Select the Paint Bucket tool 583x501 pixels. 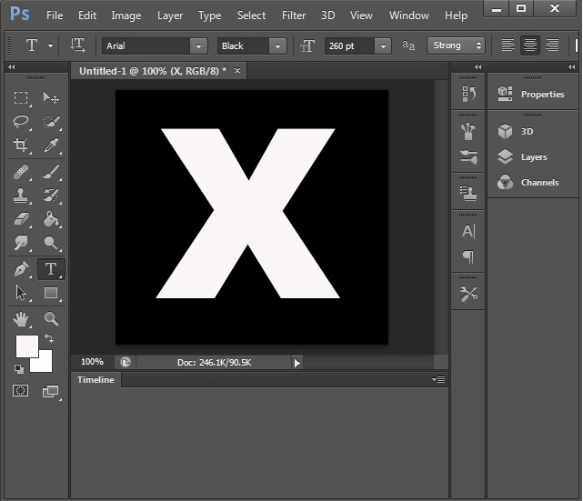(51, 219)
